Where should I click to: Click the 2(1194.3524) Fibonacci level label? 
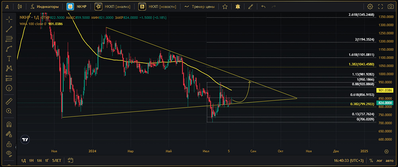coord(365,40)
